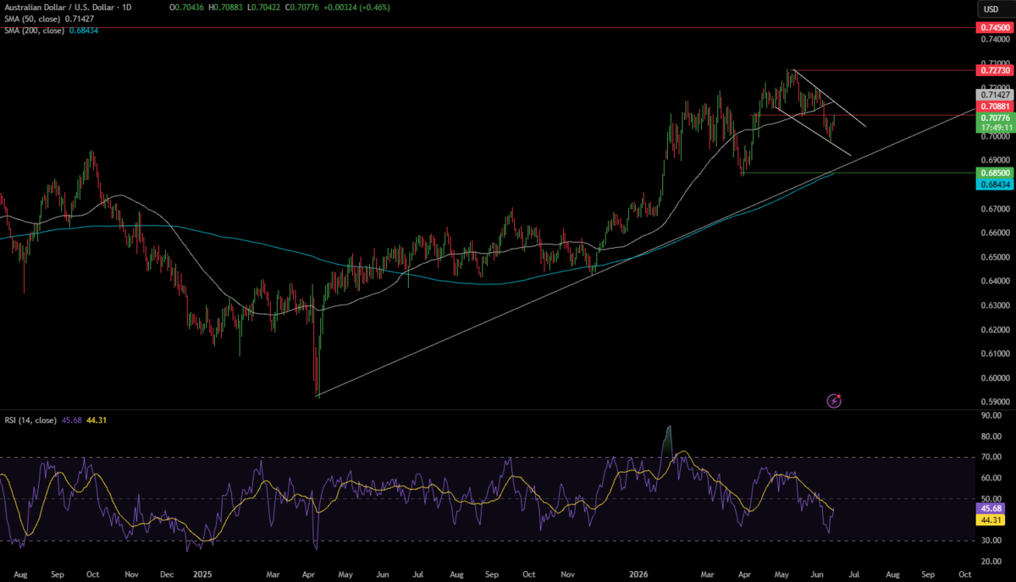The width and height of the screenshot is (1016, 582).
Task: Select the RSI (14, close) legend label
Action: click(30, 420)
